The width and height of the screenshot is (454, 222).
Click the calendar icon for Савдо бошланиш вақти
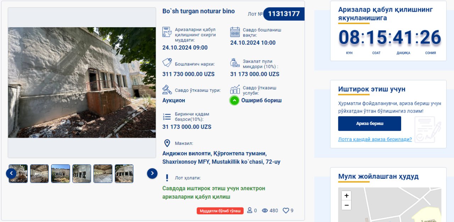pyautogui.click(x=235, y=32)
